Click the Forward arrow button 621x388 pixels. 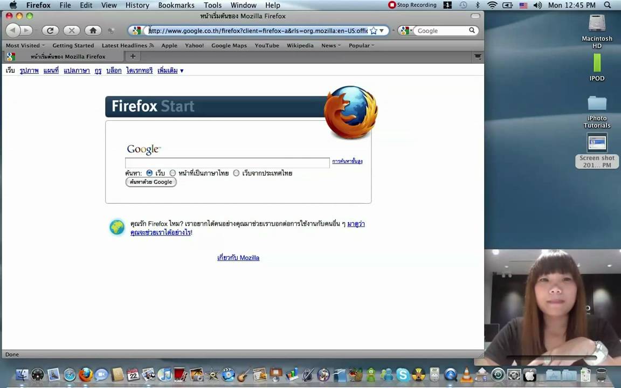coord(26,31)
